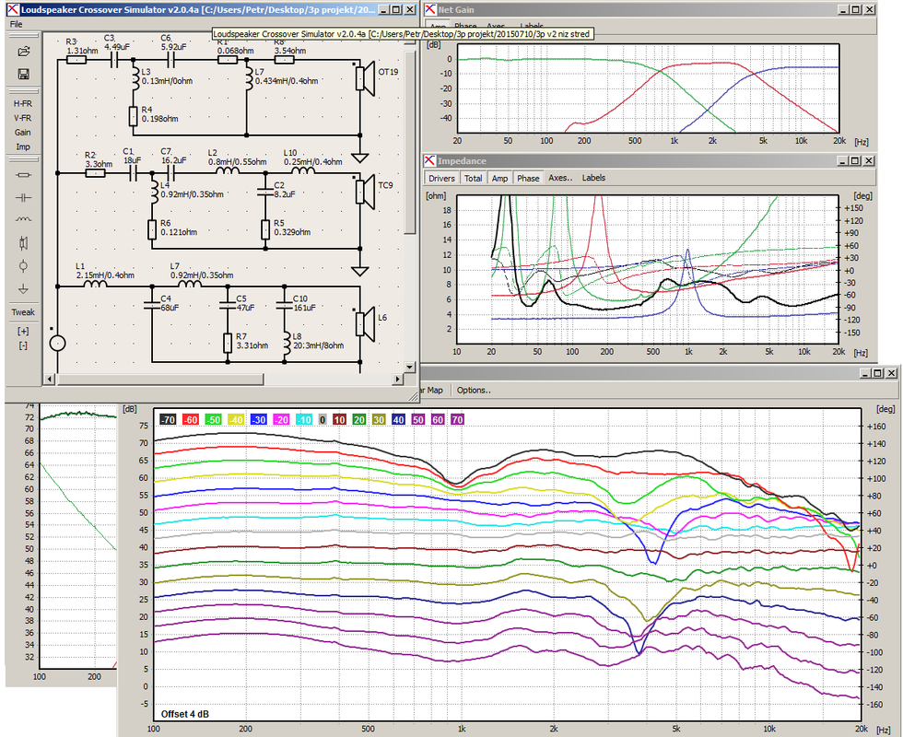
Task: Select the loudspeaker driver component tool
Action: [x=24, y=243]
